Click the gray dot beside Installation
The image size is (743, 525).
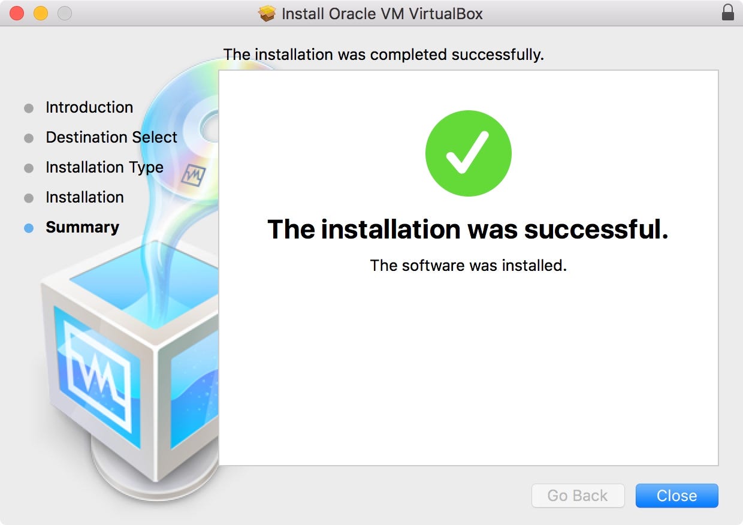[28, 197]
